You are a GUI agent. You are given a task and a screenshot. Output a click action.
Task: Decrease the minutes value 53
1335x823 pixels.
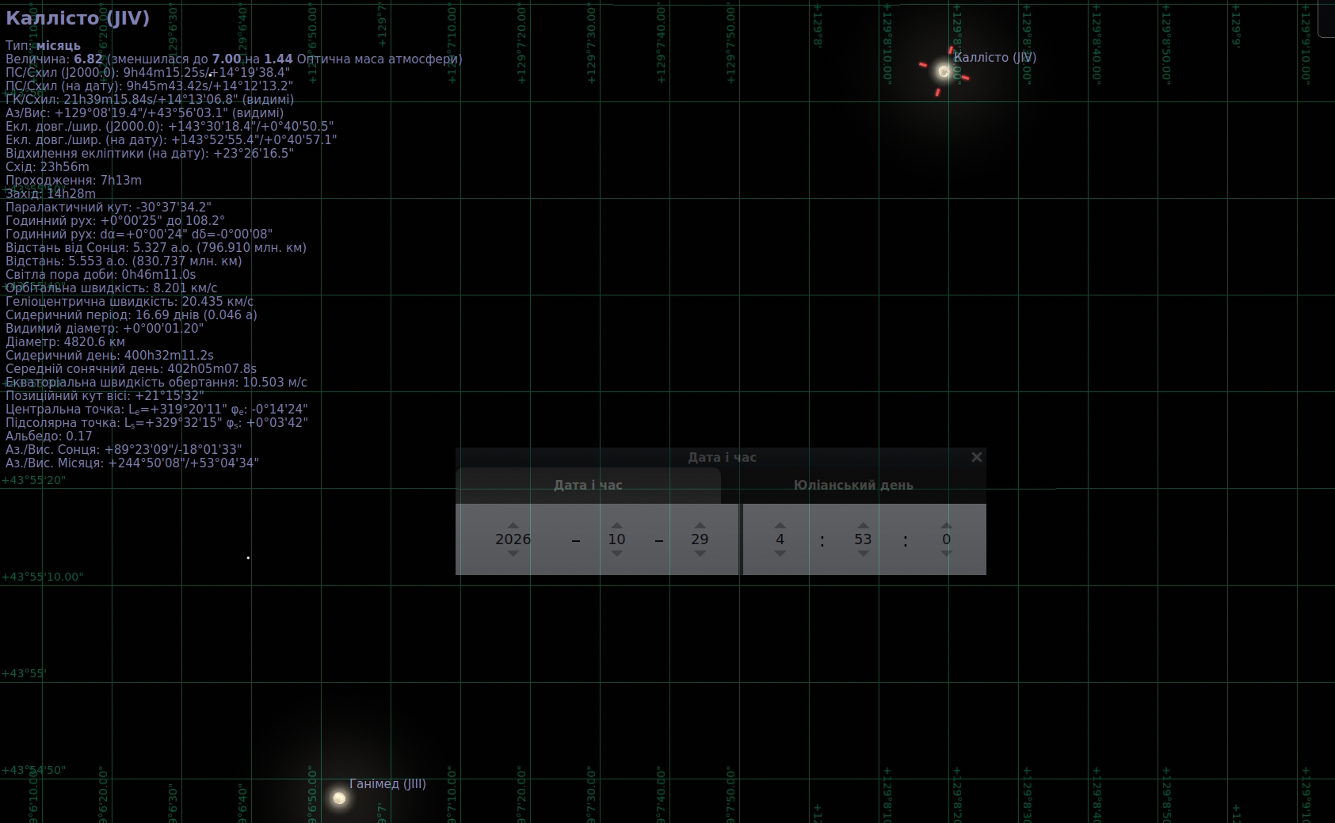pyautogui.click(x=863, y=553)
